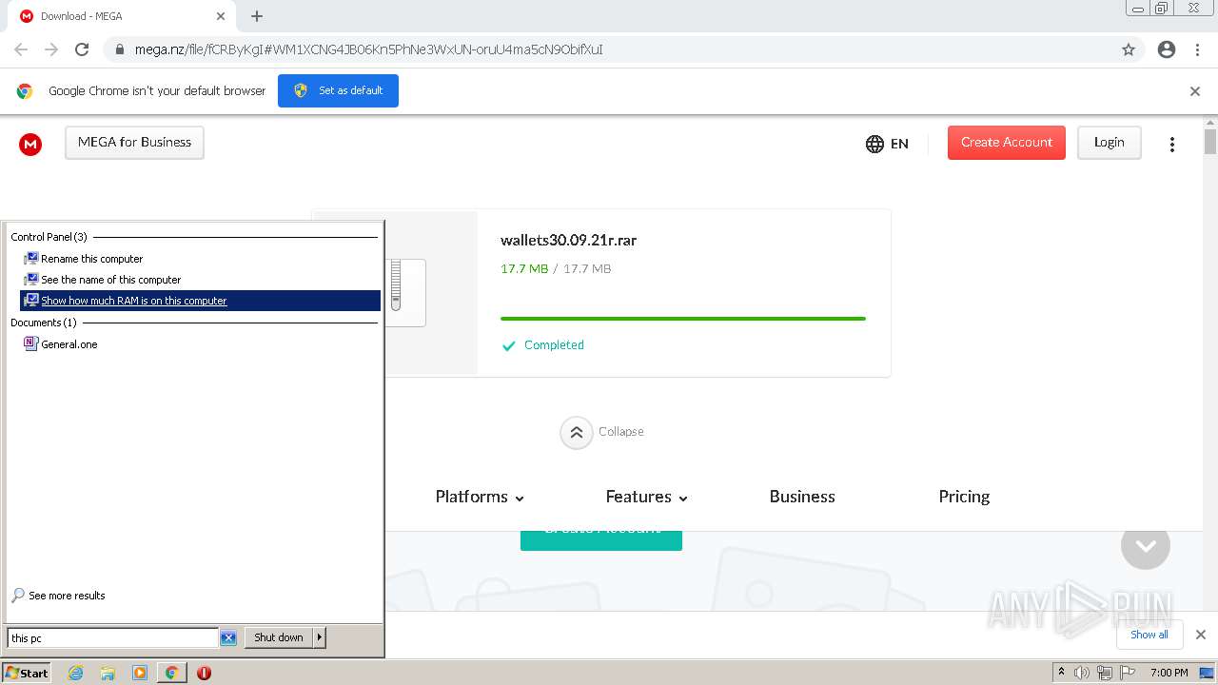Image resolution: width=1218 pixels, height=685 pixels.
Task: Open the volume speaker tray icon
Action: pos(1081,673)
